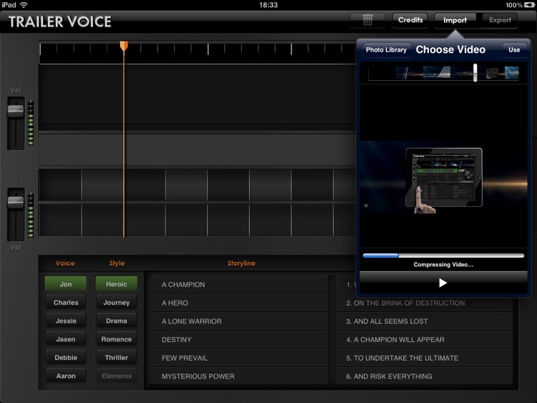Select the Heroic style
537x403 pixels.
click(117, 284)
